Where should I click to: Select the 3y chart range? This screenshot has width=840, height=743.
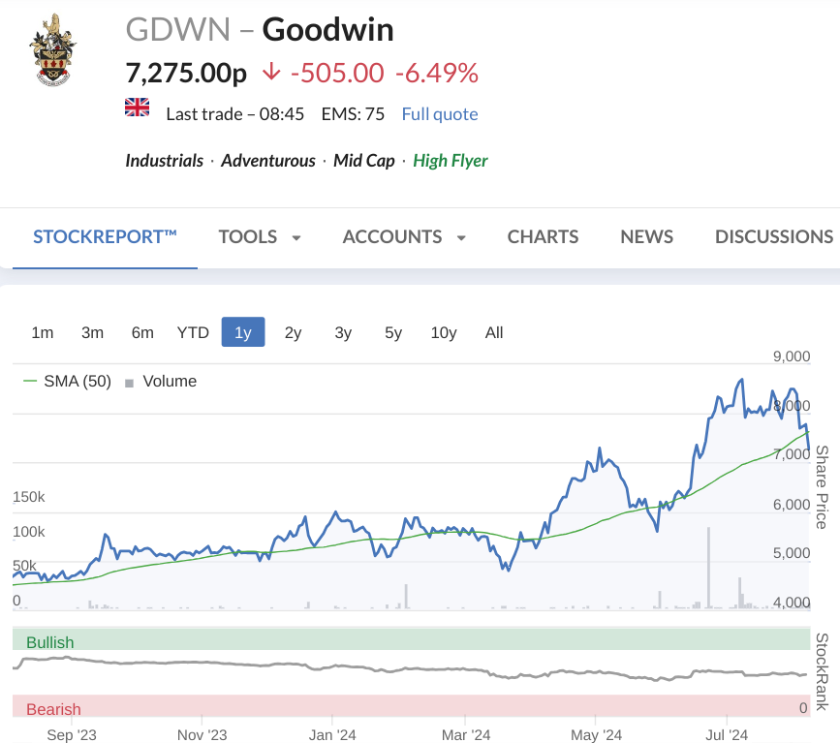click(x=343, y=332)
